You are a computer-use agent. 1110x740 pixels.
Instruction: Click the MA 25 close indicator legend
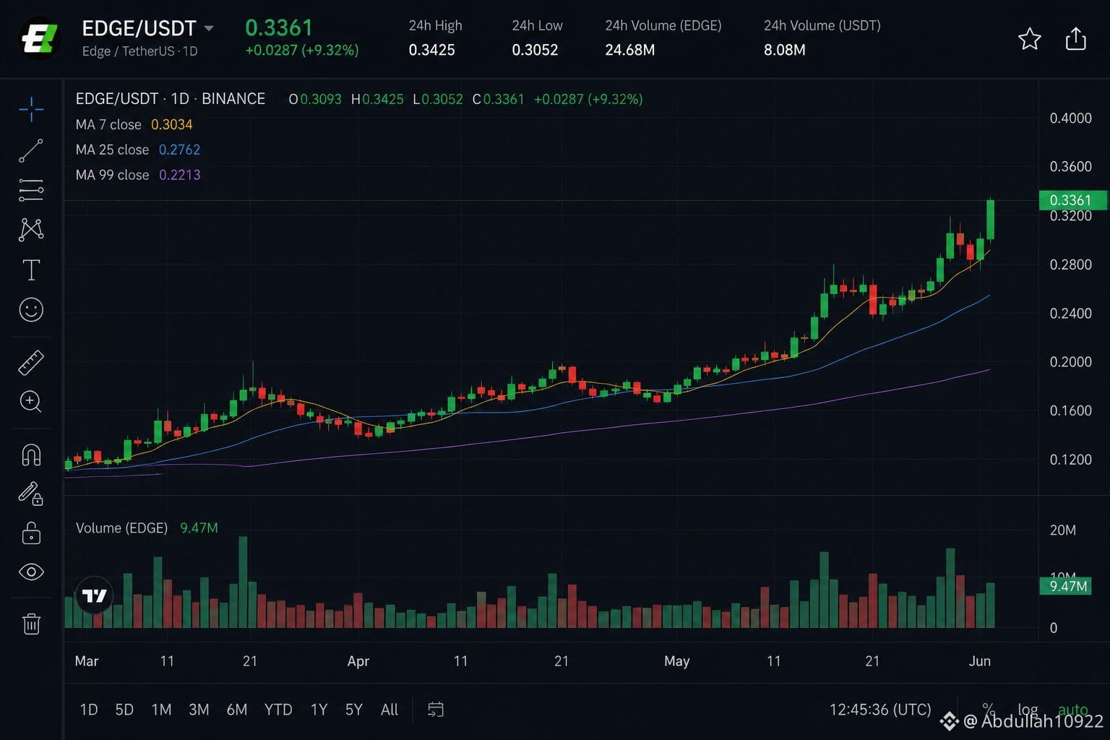(138, 150)
